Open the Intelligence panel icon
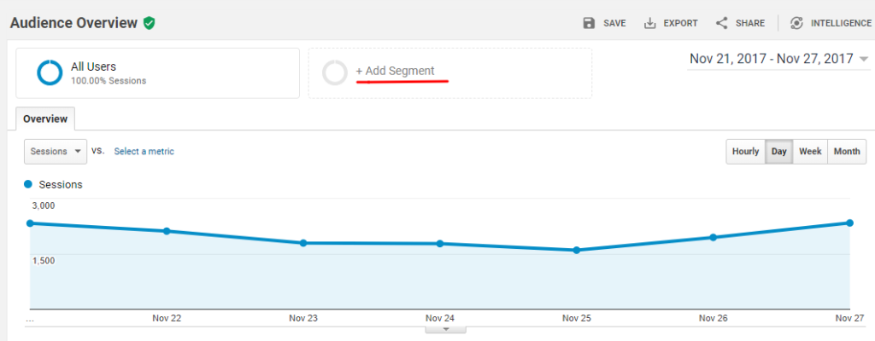Viewport: 875px width, 341px height. click(796, 23)
